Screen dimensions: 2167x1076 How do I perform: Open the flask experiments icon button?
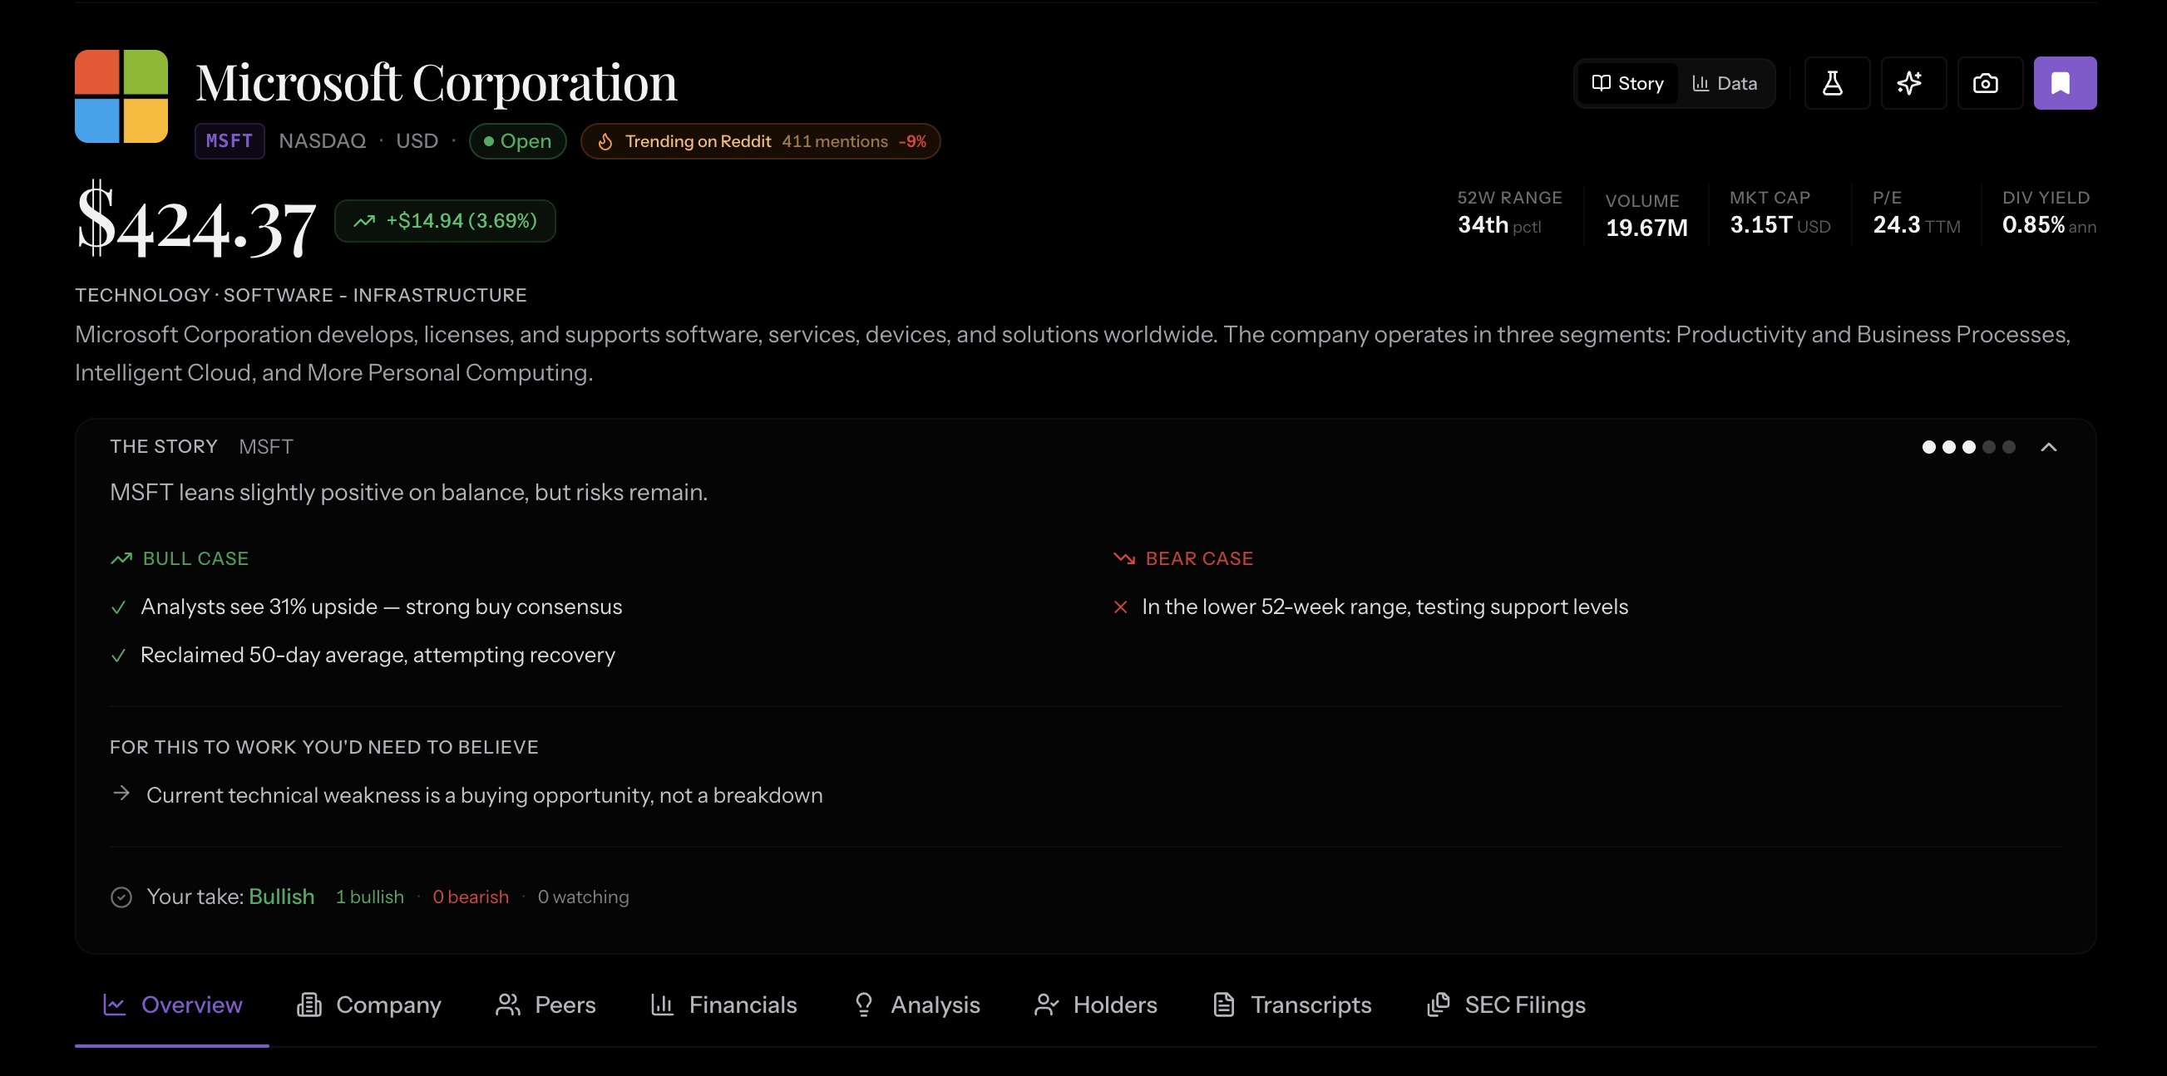coord(1836,83)
